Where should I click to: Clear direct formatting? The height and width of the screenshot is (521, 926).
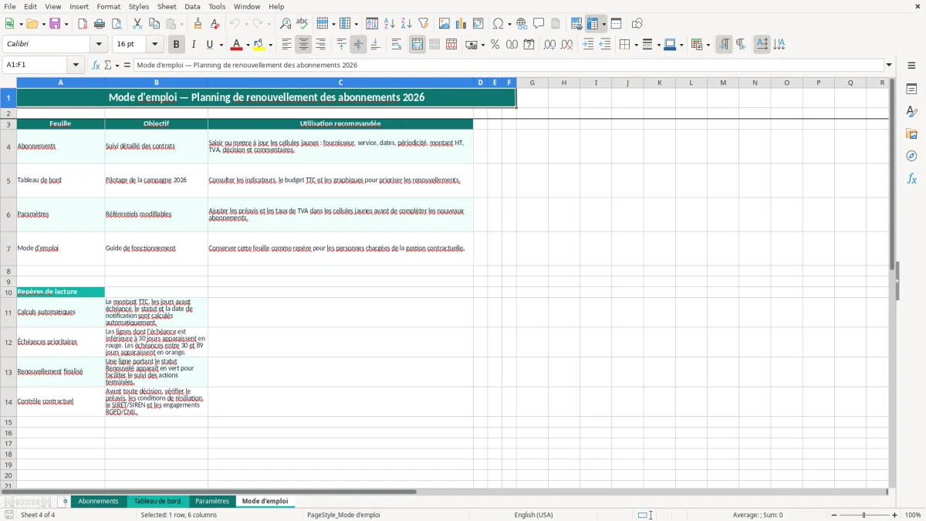pos(215,24)
